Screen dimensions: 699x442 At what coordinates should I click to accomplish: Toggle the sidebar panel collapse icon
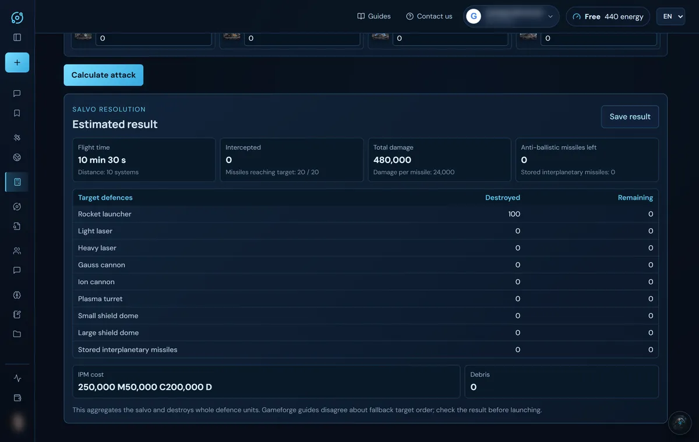coord(17,37)
